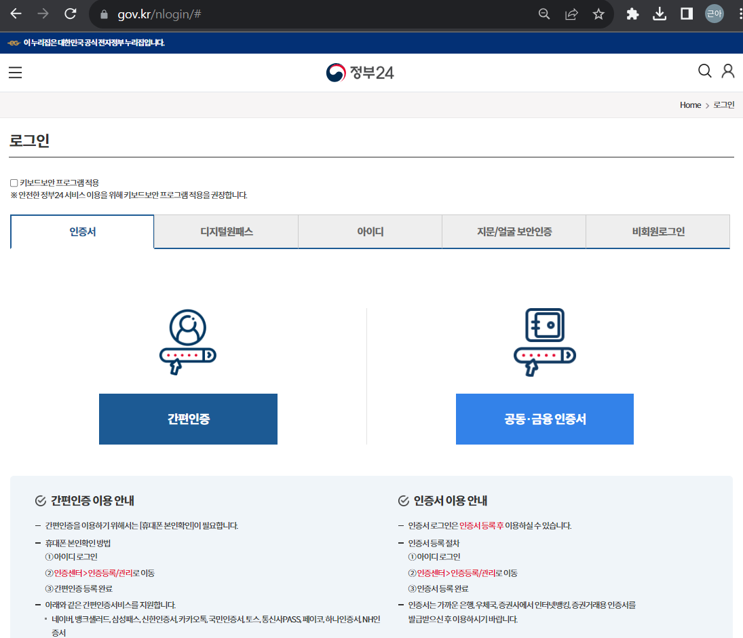Click the 정부24 logo
Viewport: 743px width, 638px height.
[360, 71]
